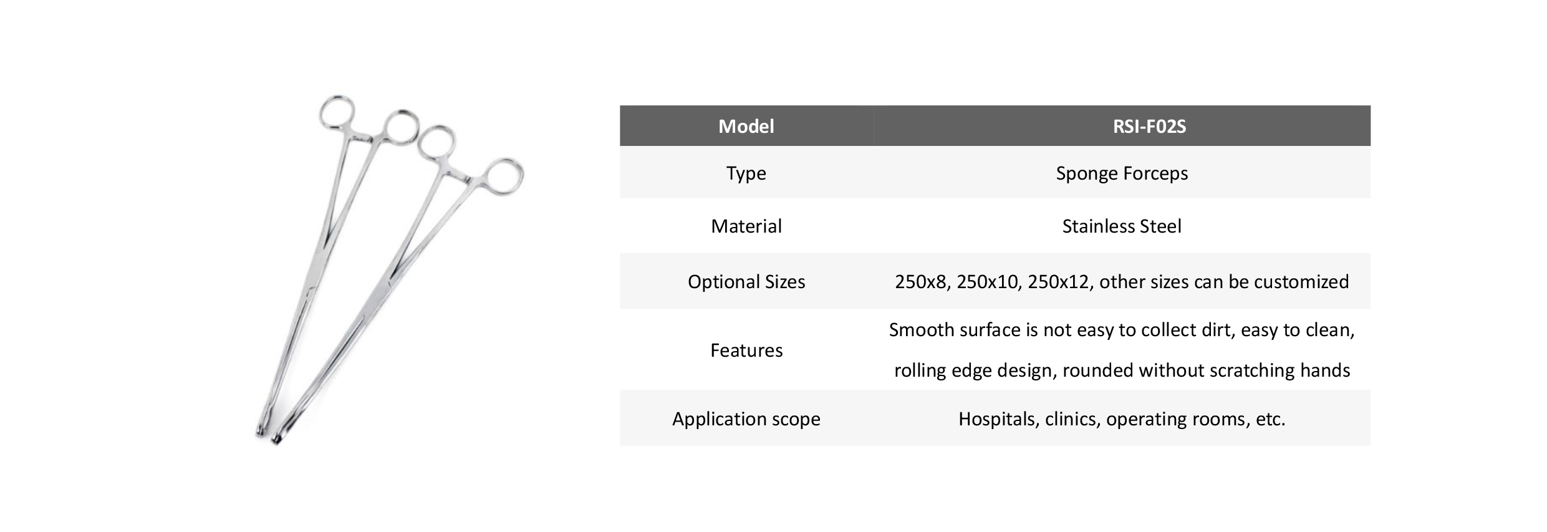Image resolution: width=1547 pixels, height=532 pixels.
Task: Select the Model header cell
Action: 746,126
